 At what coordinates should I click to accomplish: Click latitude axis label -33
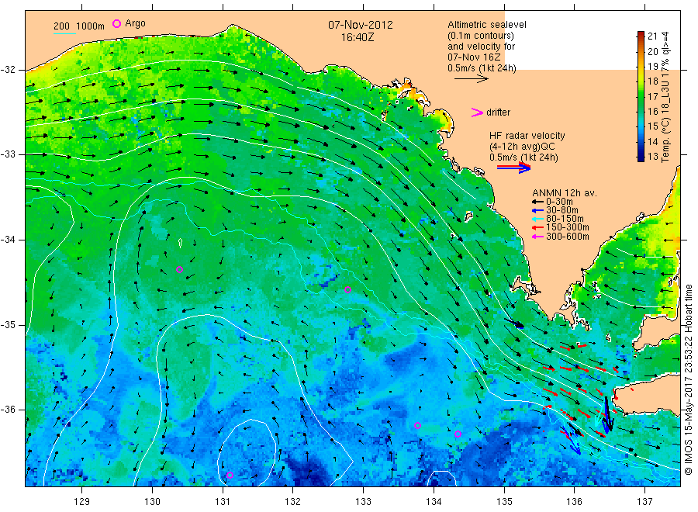point(9,154)
